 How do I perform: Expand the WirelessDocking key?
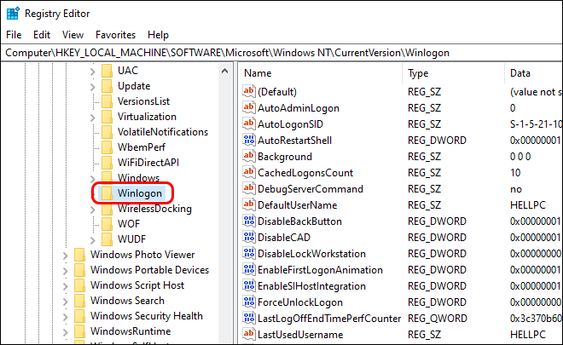[93, 210]
